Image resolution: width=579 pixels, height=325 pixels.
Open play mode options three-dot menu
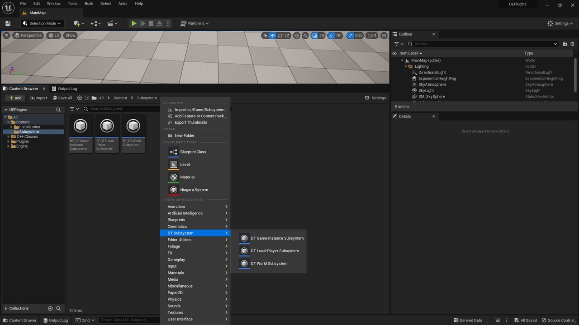pos(168,23)
